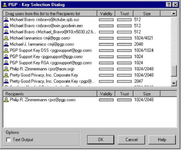Click key icon of Corporate Key sized 2047
Screen dimensions: 181x150
pyautogui.click(x=6, y=81)
